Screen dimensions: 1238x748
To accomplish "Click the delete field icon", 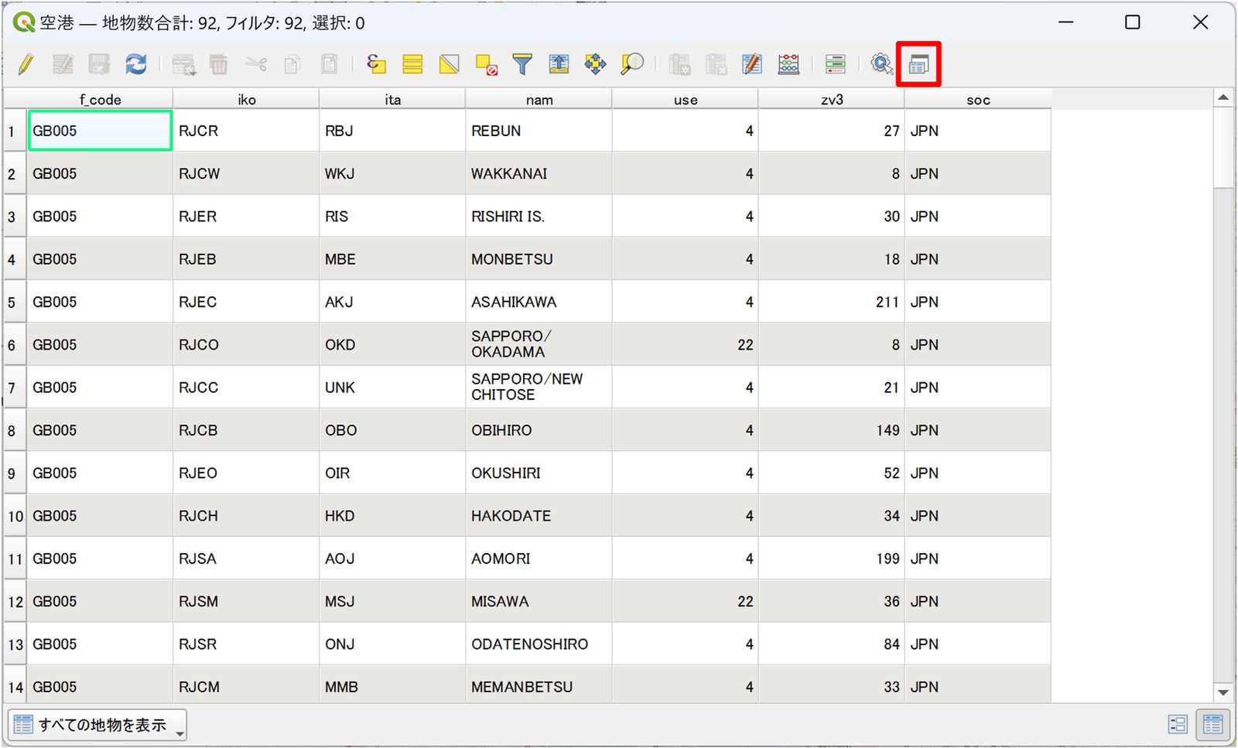I will click(x=716, y=64).
